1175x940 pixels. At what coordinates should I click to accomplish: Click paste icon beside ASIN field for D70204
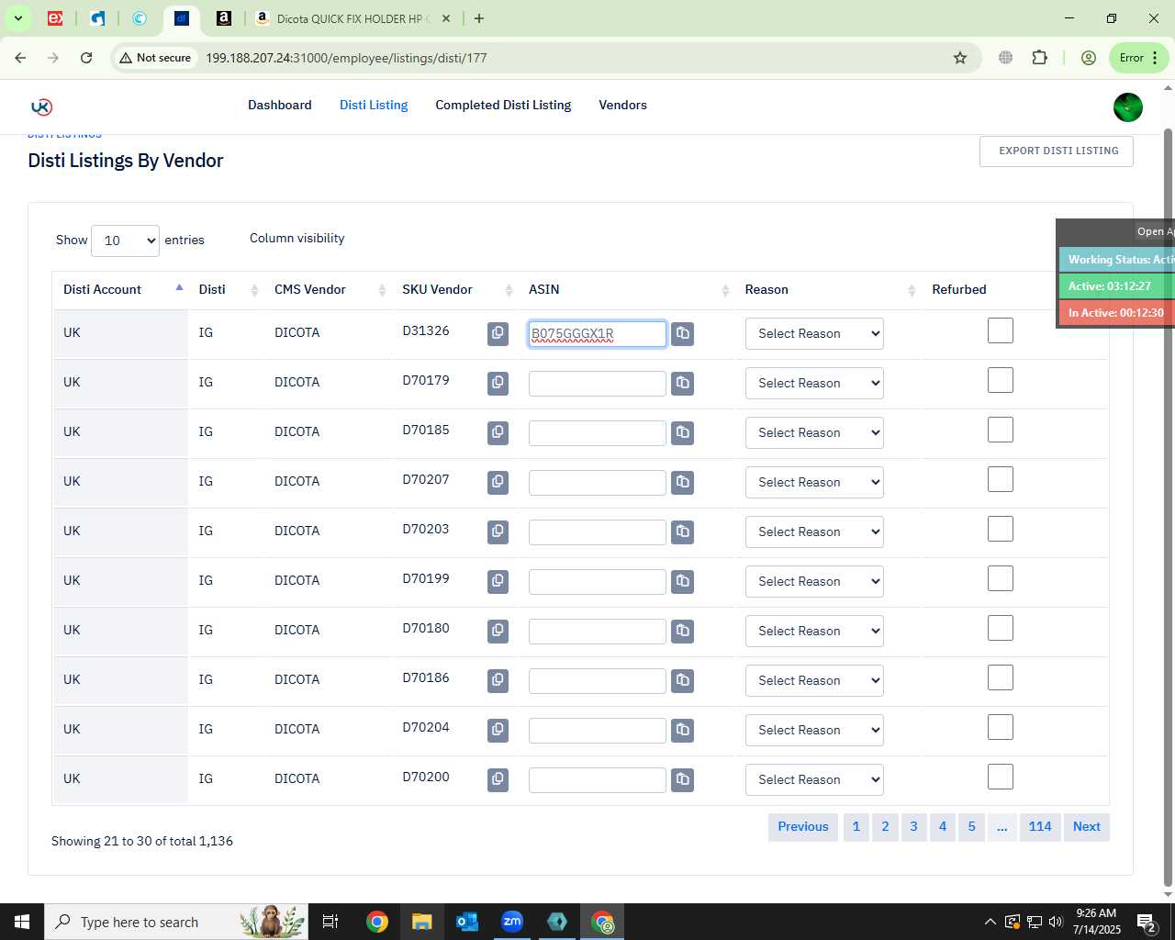point(682,730)
